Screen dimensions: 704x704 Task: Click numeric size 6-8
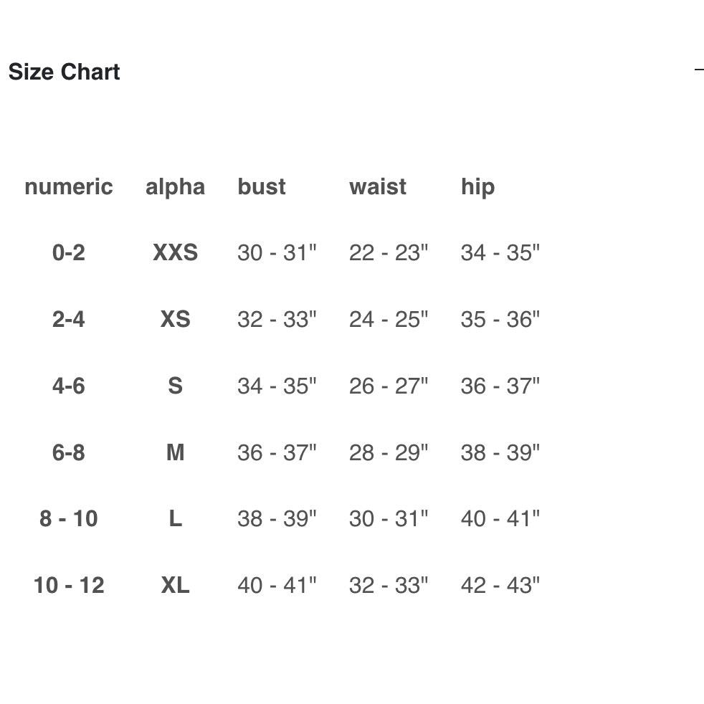[x=69, y=452]
